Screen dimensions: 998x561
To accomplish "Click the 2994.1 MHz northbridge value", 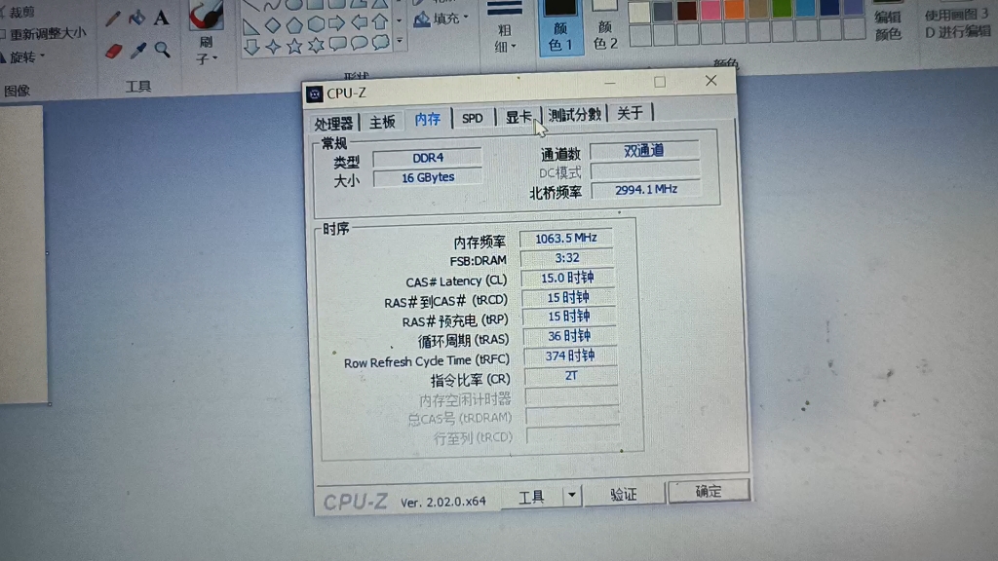I will point(646,190).
